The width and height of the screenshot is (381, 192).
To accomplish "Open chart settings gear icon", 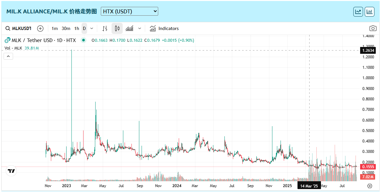I will [x=370, y=186].
